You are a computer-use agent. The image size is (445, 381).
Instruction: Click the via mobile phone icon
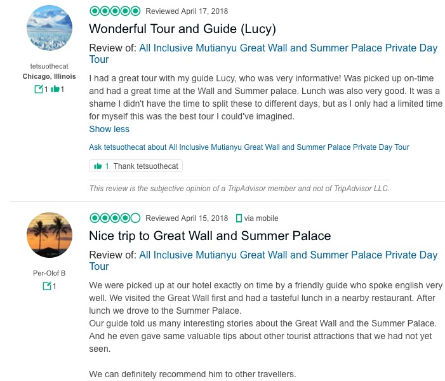239,218
